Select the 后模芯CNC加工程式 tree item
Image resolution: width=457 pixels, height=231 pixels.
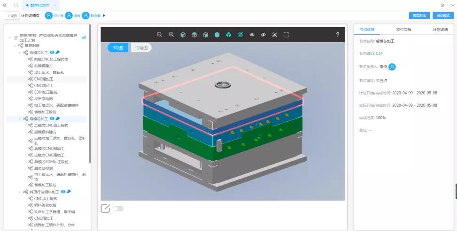(x=51, y=126)
